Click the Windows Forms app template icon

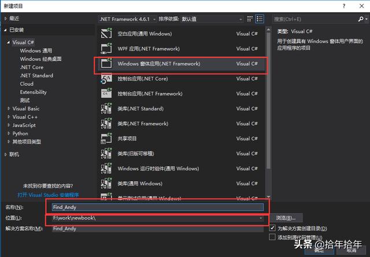pyautogui.click(x=106, y=63)
